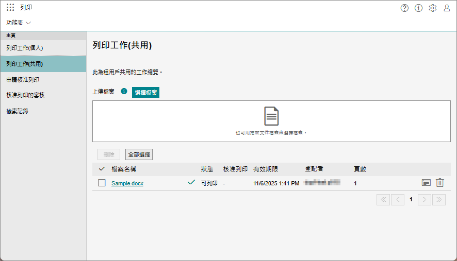This screenshot has height=261, width=457.
Task: Click the 選擇檔案 button
Action: click(x=145, y=92)
